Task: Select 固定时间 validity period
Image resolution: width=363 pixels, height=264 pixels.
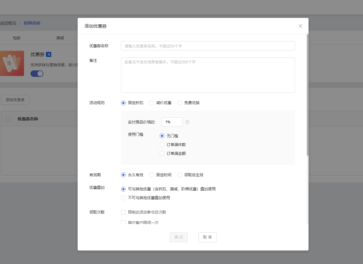Action: 151,175
